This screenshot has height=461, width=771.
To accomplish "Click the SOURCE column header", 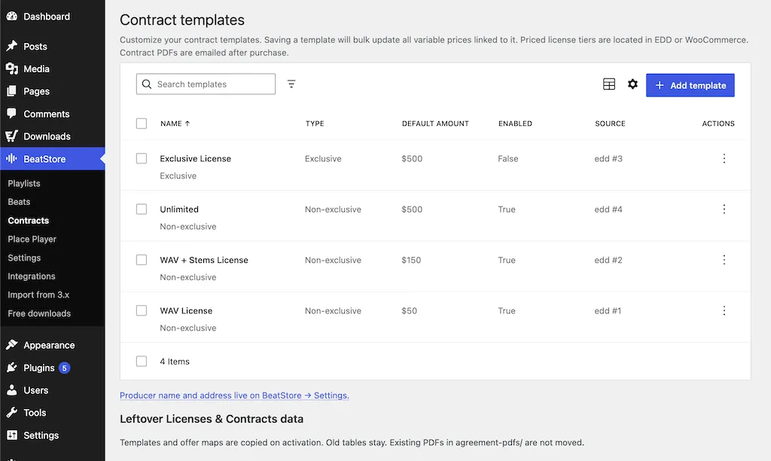I will 610,124.
